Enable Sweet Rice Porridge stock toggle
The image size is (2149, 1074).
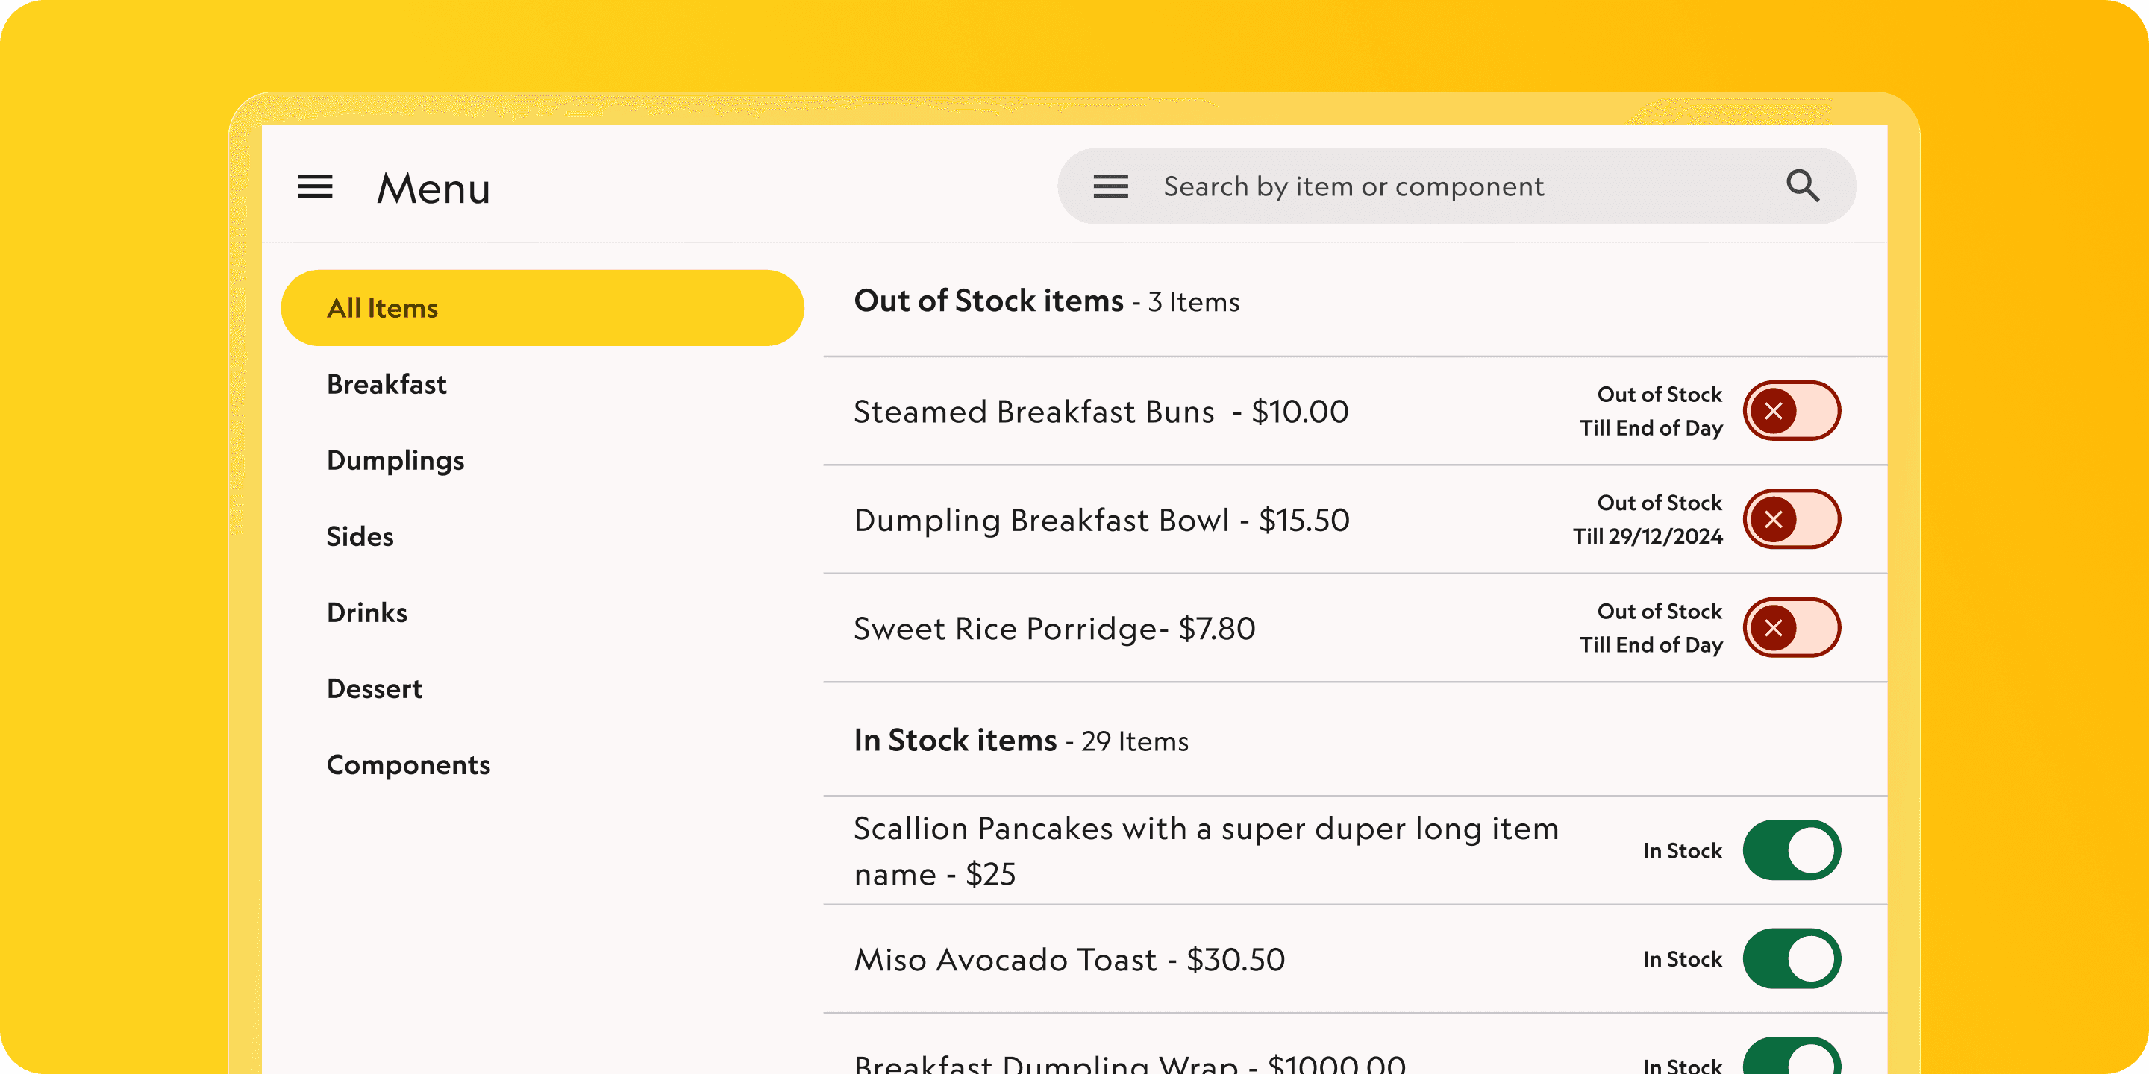[x=1791, y=628]
